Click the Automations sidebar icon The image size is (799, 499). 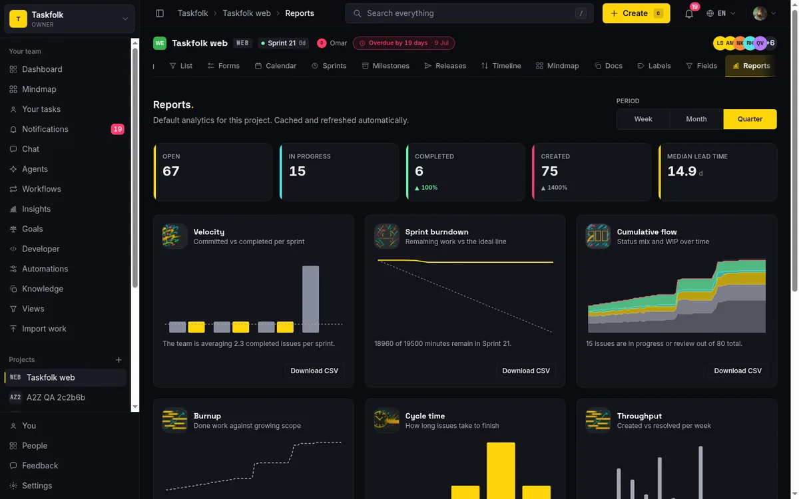click(x=13, y=269)
